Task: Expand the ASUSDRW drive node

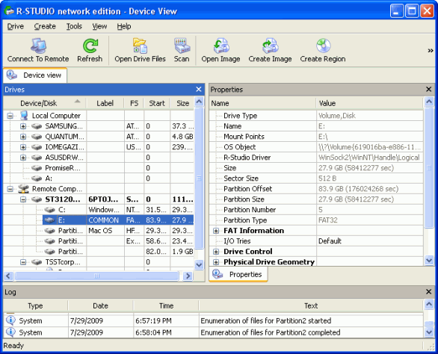Action: 23,158
